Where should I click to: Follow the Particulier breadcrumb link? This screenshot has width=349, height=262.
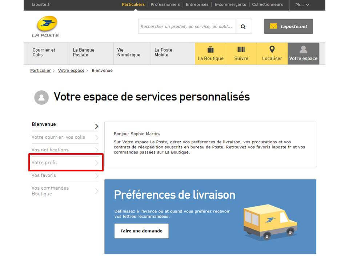click(40, 70)
